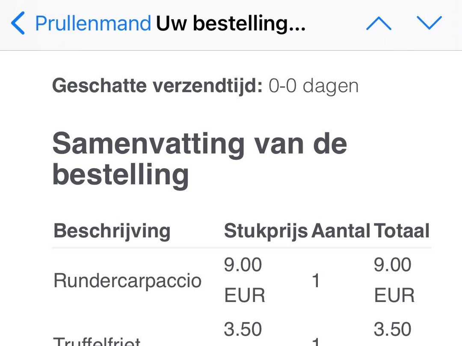Click Rundercarpaccio's 9.00 EUR total
Viewport: 462px width, 346px height.
[394, 280]
